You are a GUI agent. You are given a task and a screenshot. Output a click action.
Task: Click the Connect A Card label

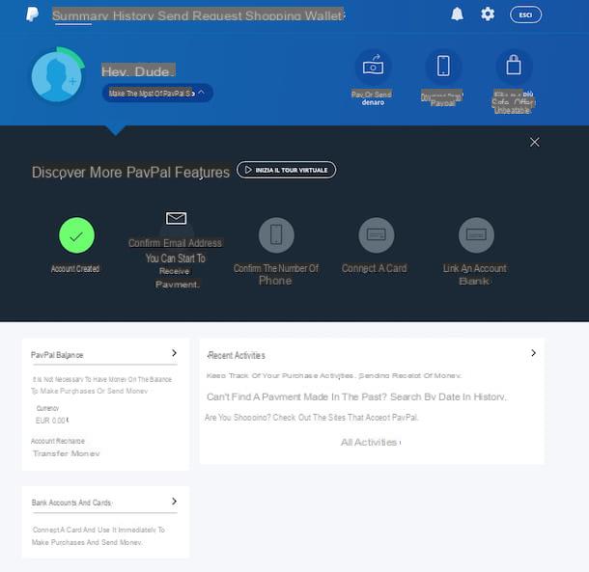pos(374,268)
